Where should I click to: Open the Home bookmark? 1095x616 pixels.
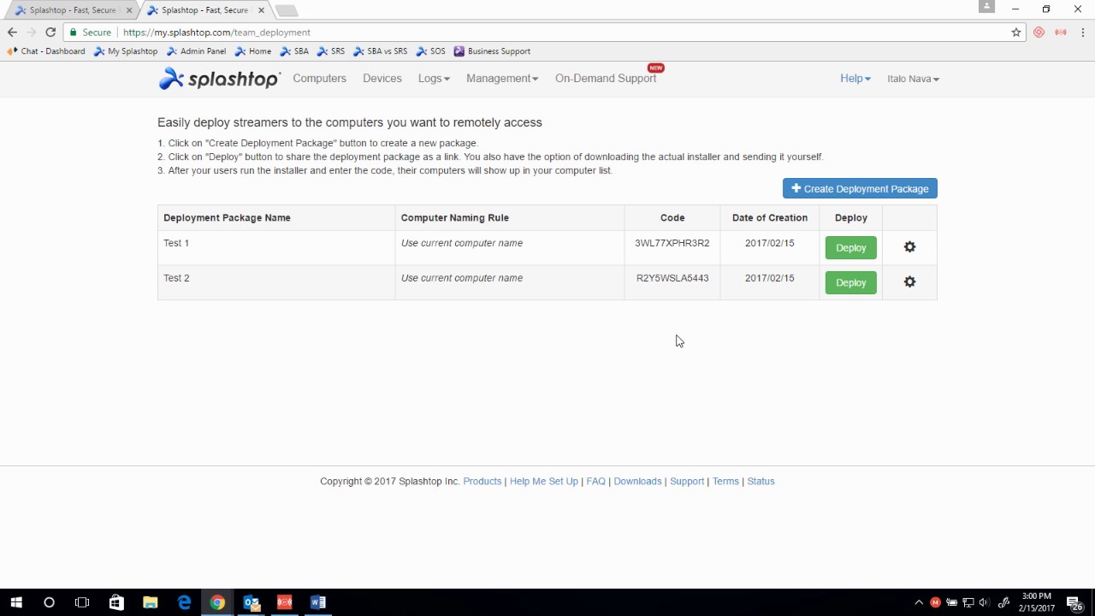point(253,51)
